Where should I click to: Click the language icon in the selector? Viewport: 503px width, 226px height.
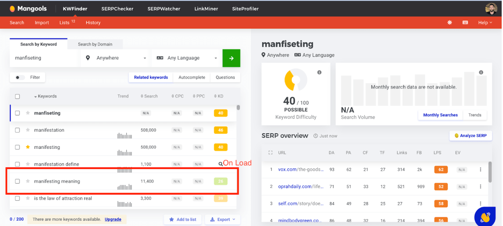[160, 58]
